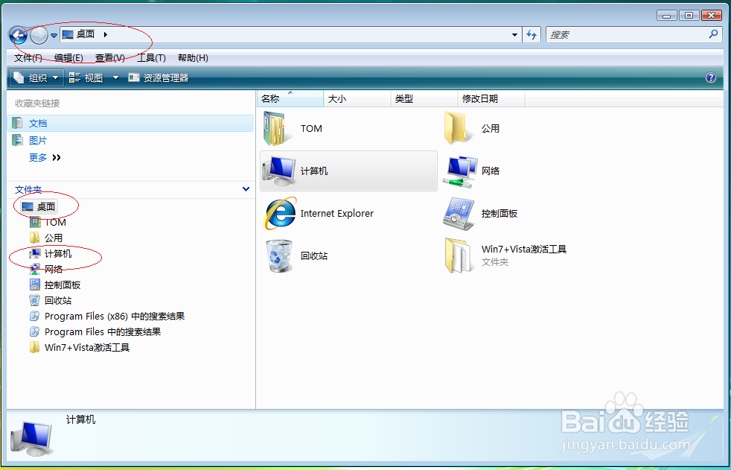Select the Win7+Vista激活工具 folder icon

pyautogui.click(x=457, y=255)
